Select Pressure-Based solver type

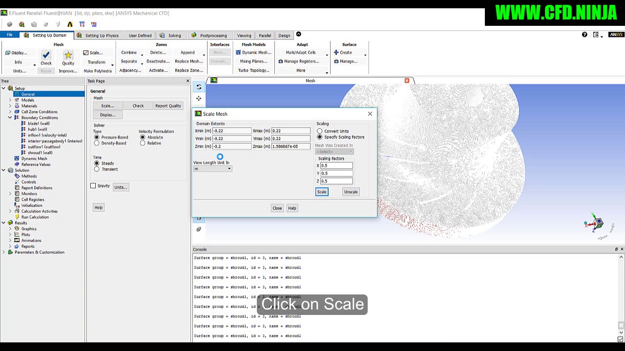97,137
